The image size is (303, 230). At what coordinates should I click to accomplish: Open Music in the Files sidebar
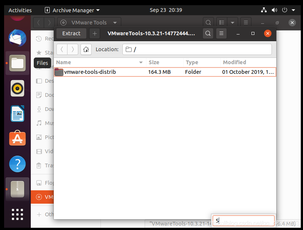click(43, 123)
